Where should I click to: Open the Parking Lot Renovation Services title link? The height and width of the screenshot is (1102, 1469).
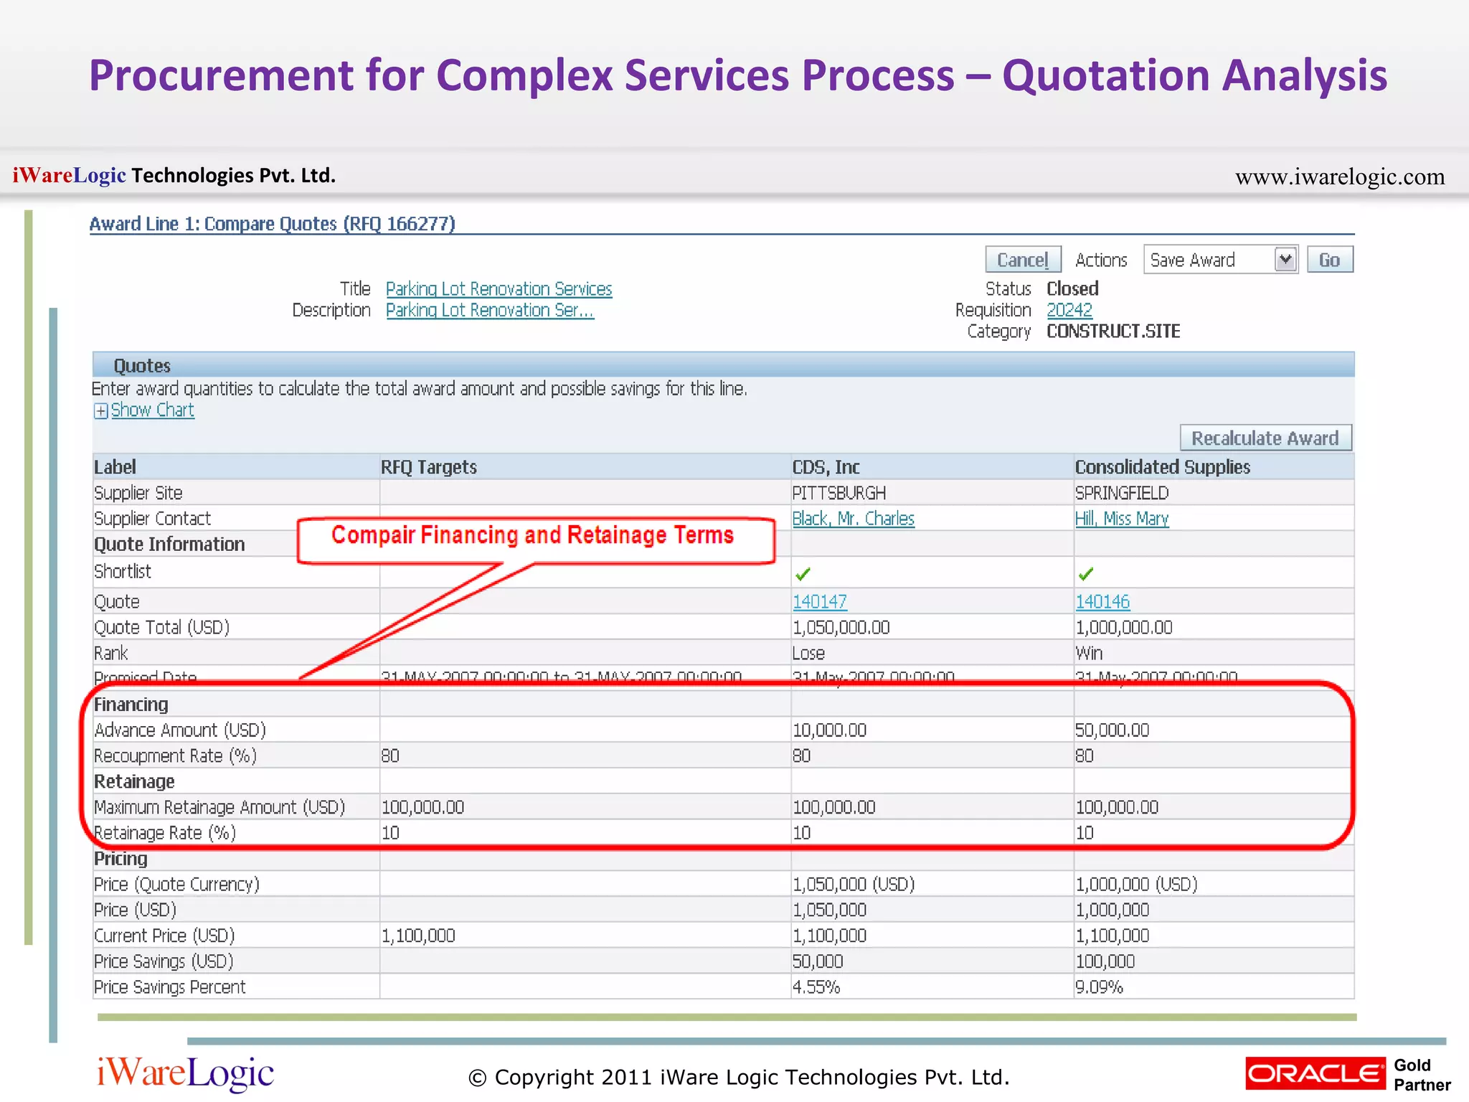[x=499, y=288]
